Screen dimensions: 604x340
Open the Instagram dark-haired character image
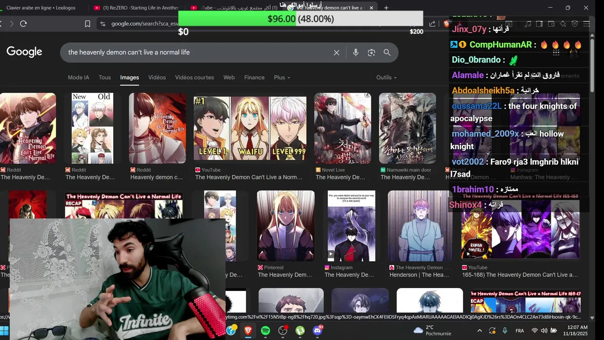pos(352,226)
